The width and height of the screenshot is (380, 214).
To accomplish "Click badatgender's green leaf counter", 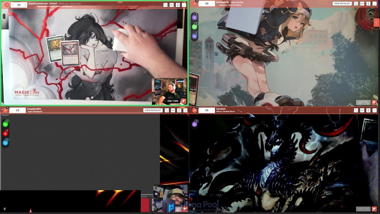I will pos(194,27).
